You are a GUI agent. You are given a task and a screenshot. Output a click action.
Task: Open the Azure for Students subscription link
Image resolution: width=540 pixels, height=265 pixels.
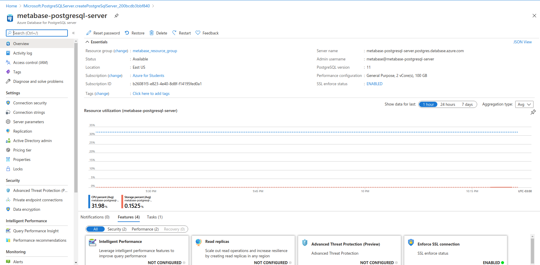coord(148,75)
